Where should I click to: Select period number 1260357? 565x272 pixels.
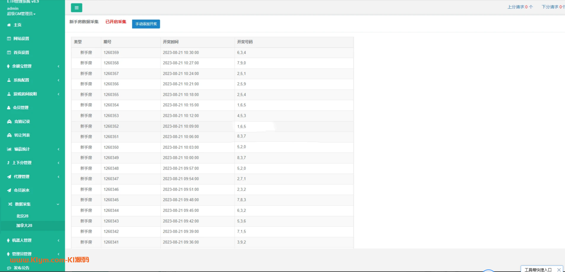[x=111, y=74]
